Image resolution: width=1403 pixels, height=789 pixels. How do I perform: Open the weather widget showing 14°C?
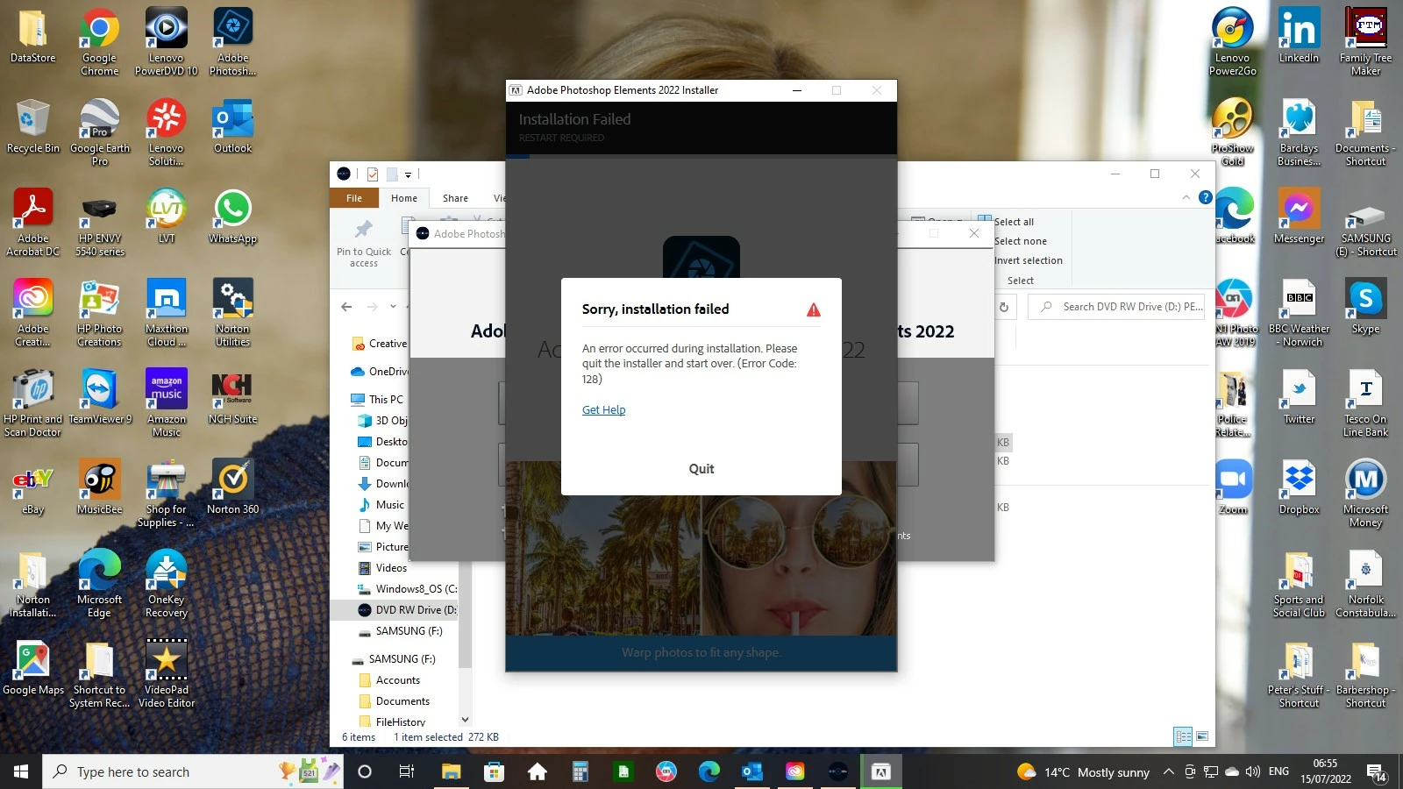[x=1083, y=771]
